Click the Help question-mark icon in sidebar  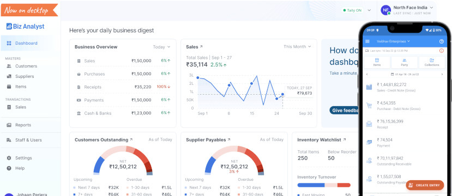coord(9,168)
